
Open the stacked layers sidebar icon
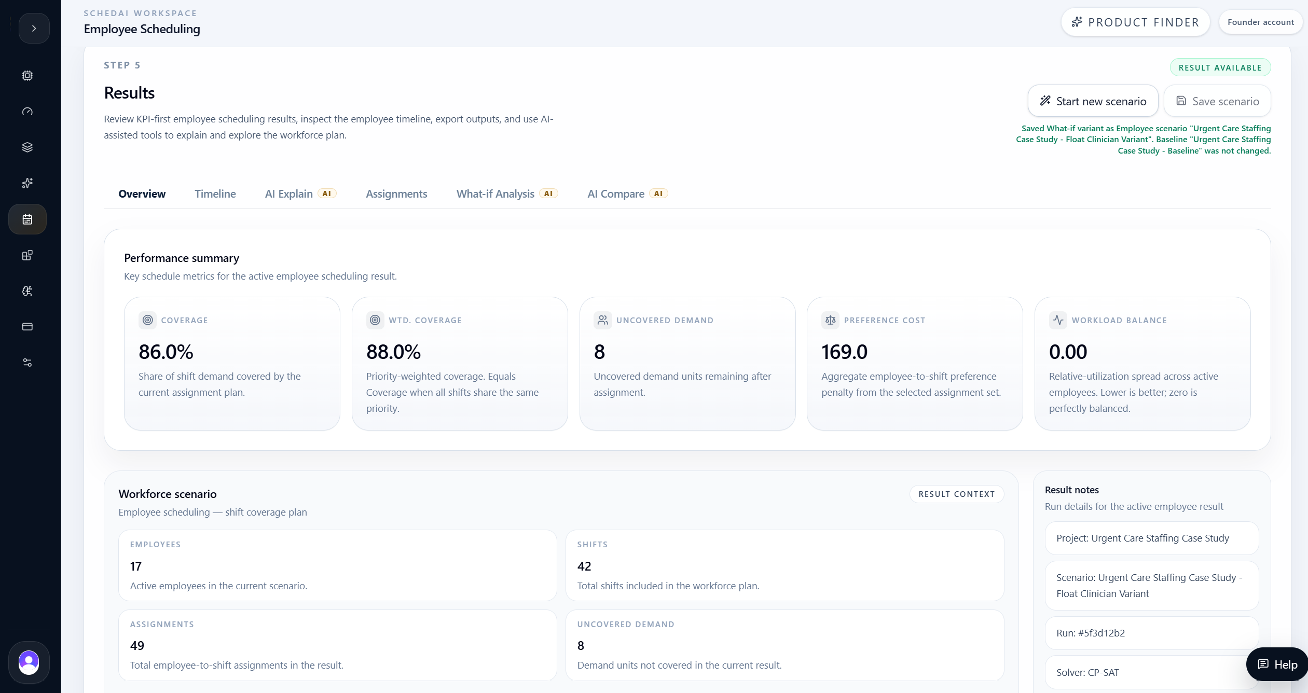point(27,147)
